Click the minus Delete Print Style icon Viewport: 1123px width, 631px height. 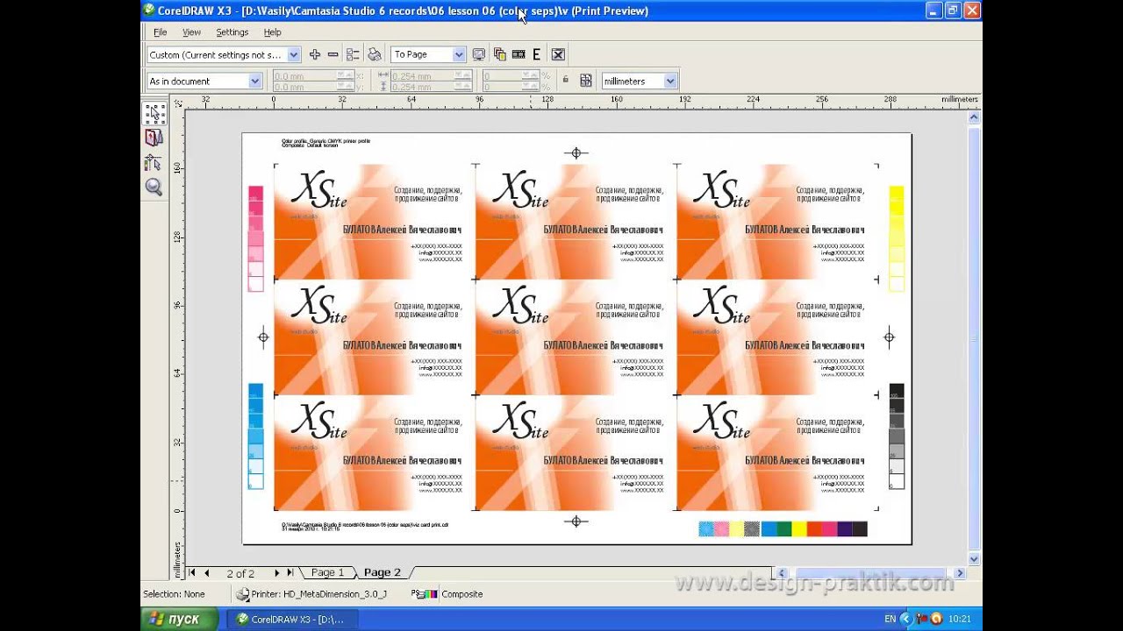pos(333,54)
